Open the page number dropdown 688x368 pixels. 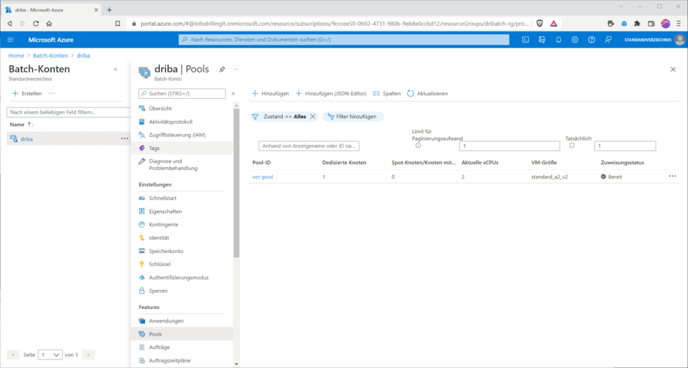coord(50,355)
